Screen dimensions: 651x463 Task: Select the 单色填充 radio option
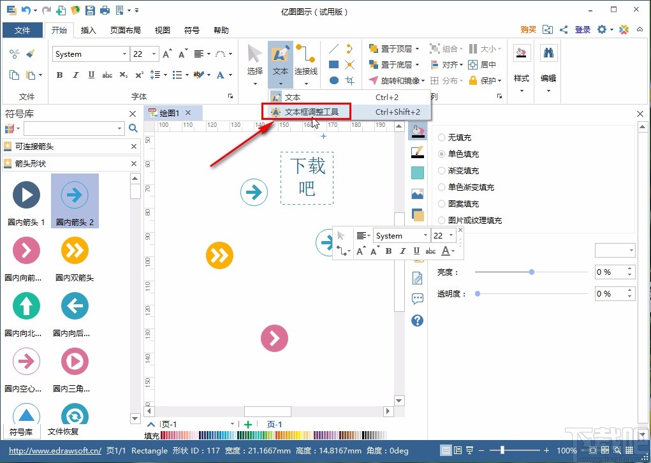coord(442,154)
